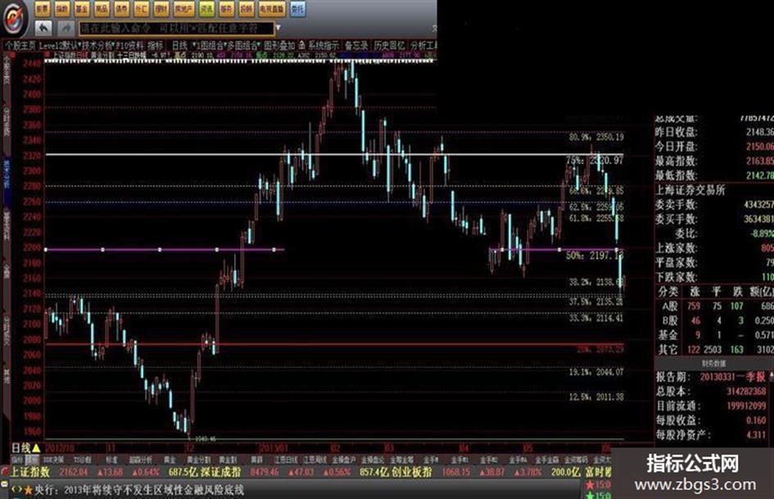Click the 最高指数 value row

(x=713, y=161)
